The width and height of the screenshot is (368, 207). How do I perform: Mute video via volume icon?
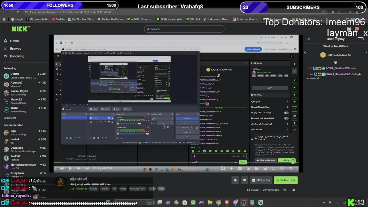pyautogui.click(x=87, y=168)
